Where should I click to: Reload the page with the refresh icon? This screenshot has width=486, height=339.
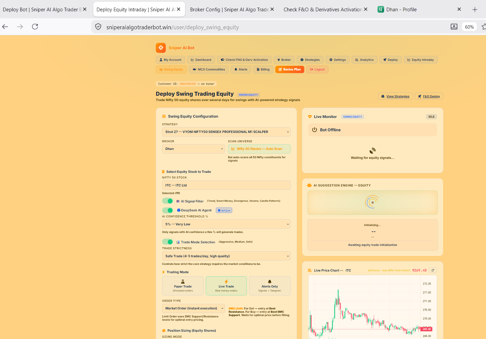pos(35,27)
